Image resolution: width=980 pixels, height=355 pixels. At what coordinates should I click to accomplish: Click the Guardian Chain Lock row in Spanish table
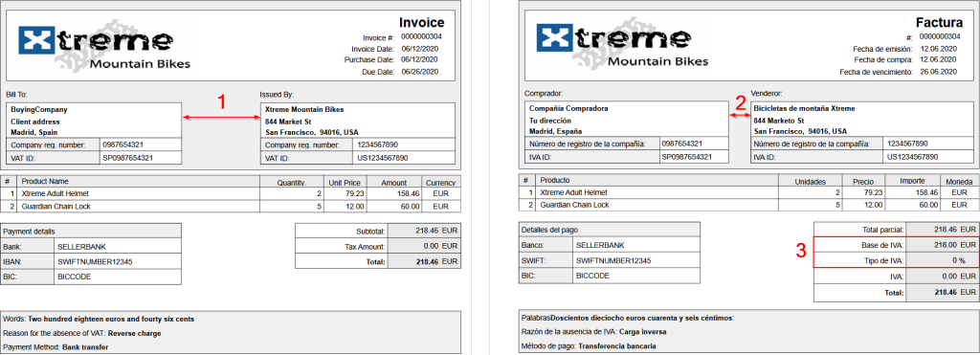pyautogui.click(x=748, y=205)
